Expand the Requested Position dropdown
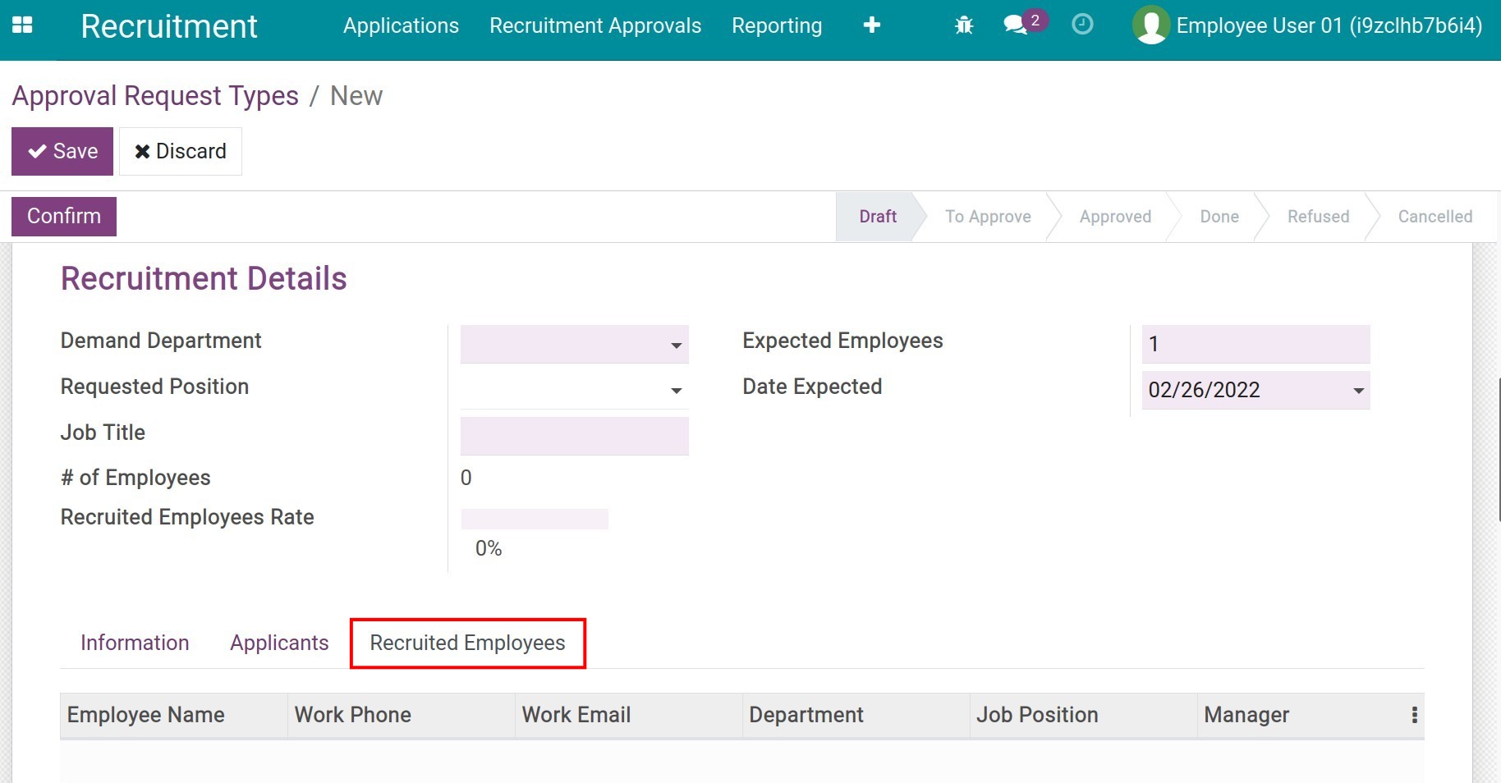 [x=676, y=391]
